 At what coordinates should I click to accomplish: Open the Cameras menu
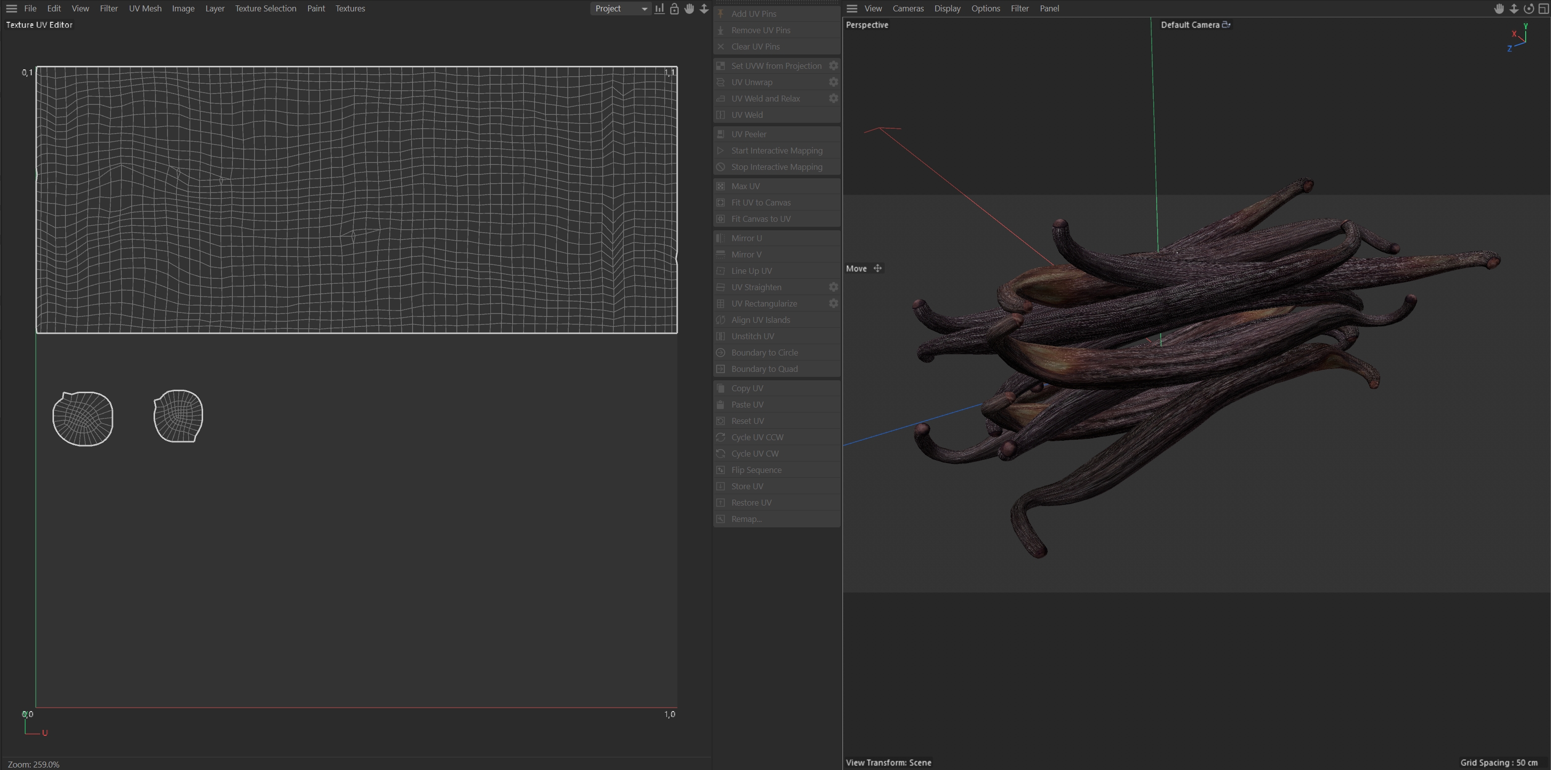(908, 8)
